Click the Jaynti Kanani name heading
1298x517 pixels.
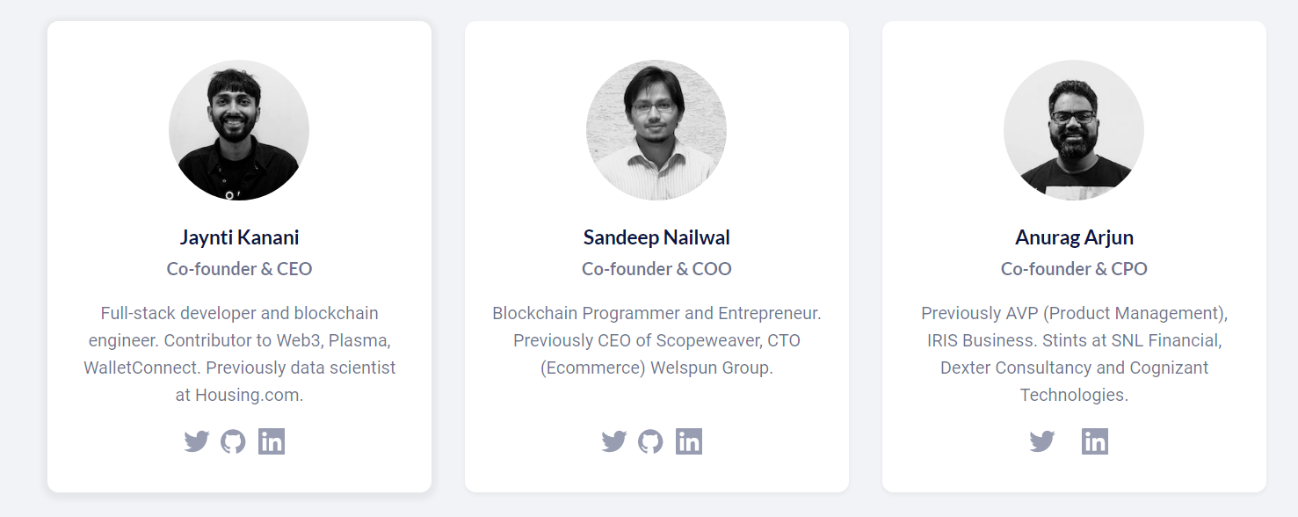click(239, 237)
